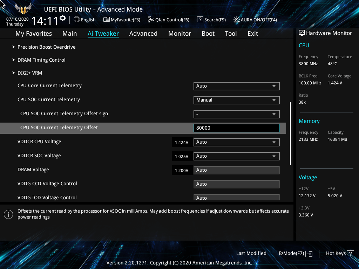359x269 pixels.
Task: Switch to EzMode(F7)
Action: tap(296, 254)
